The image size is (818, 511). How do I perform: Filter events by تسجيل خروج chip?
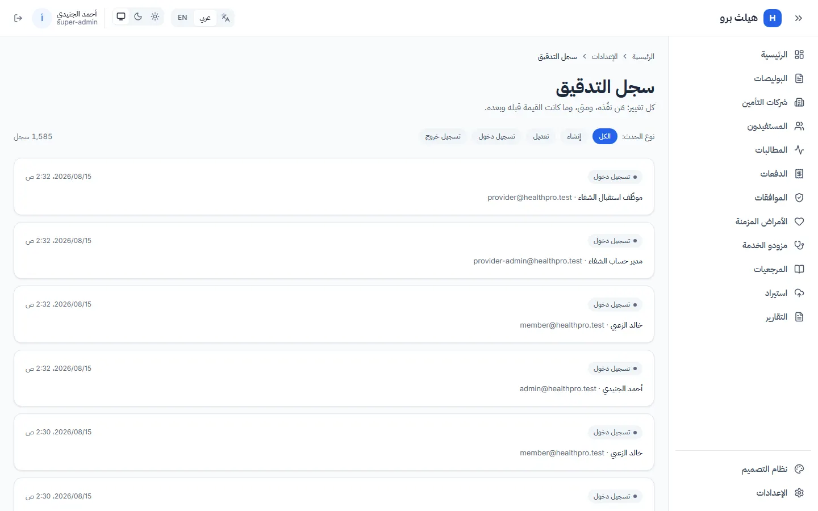pyautogui.click(x=443, y=136)
